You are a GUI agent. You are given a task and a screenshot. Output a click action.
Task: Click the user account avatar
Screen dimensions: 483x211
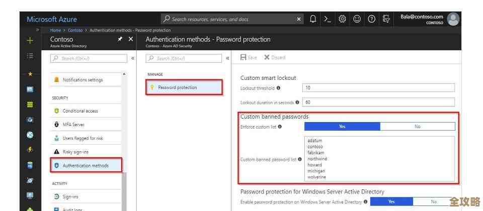coord(453,19)
